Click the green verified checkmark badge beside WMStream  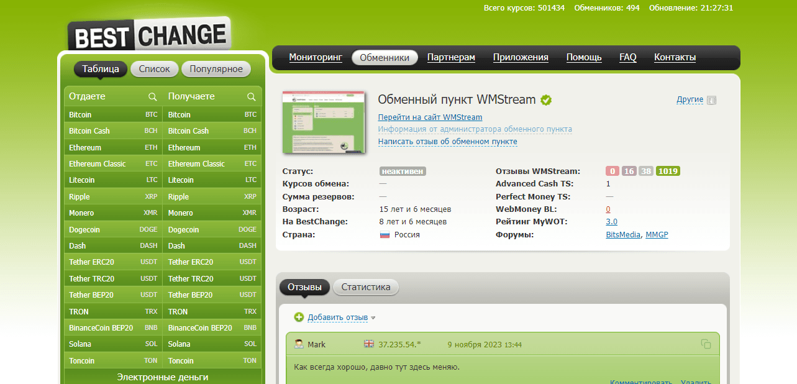click(546, 100)
